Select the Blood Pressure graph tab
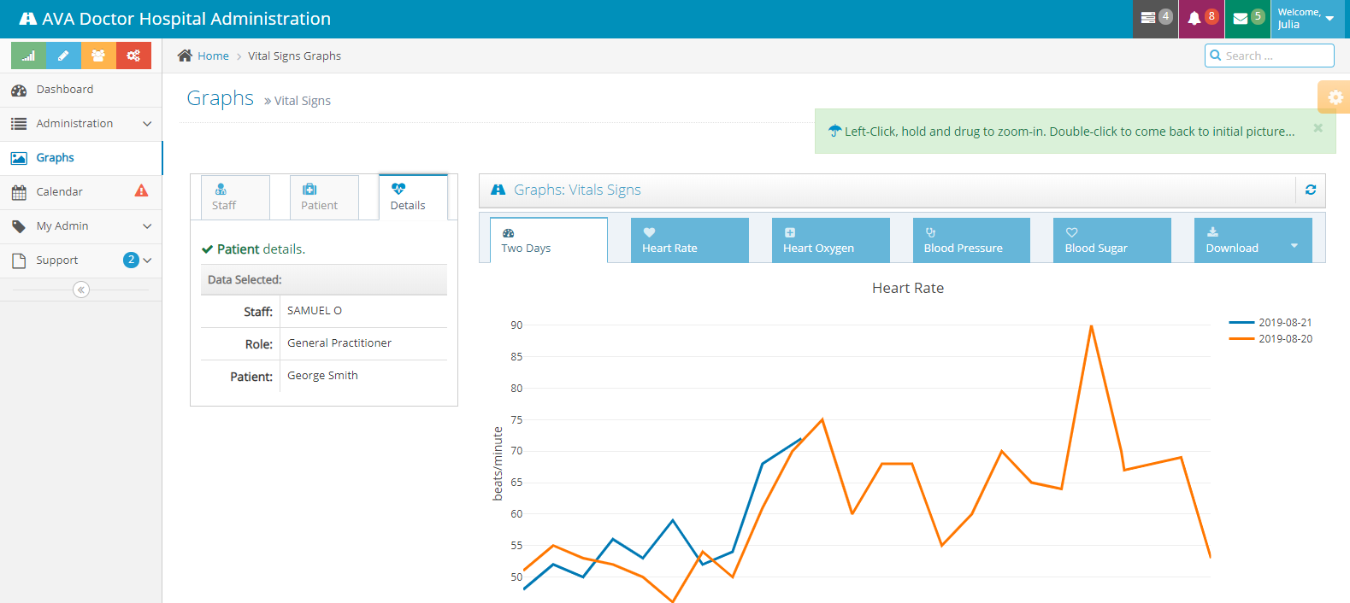This screenshot has height=603, width=1350. [x=970, y=241]
